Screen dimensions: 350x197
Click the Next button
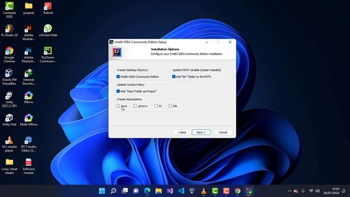[201, 132]
